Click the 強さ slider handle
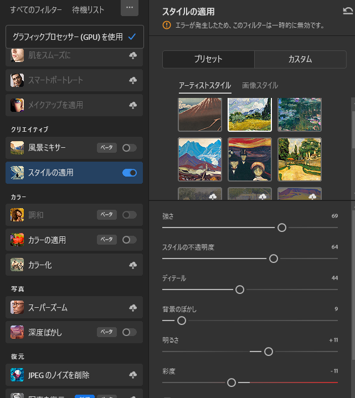This screenshot has width=355, height=398. coord(282,228)
